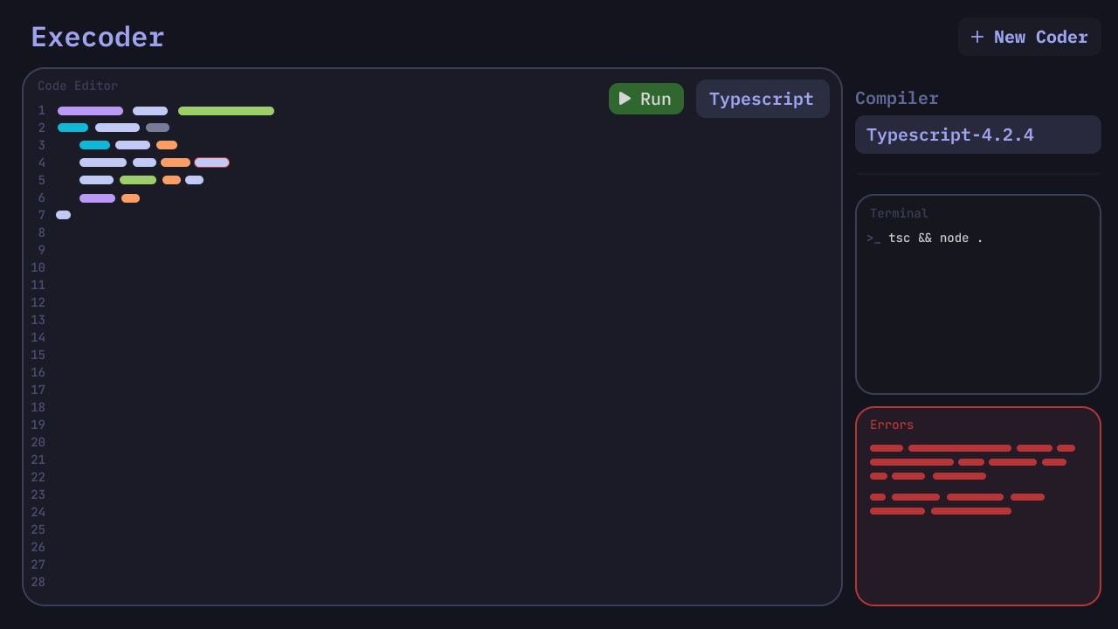Click the plus icon beside New Coder

pos(977,37)
